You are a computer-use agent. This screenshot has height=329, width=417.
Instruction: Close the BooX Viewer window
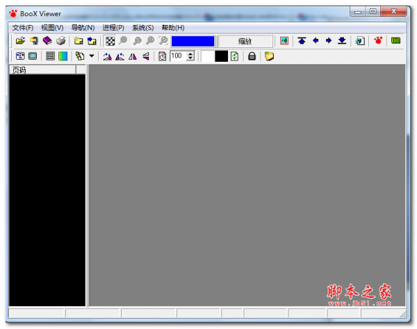click(x=393, y=11)
